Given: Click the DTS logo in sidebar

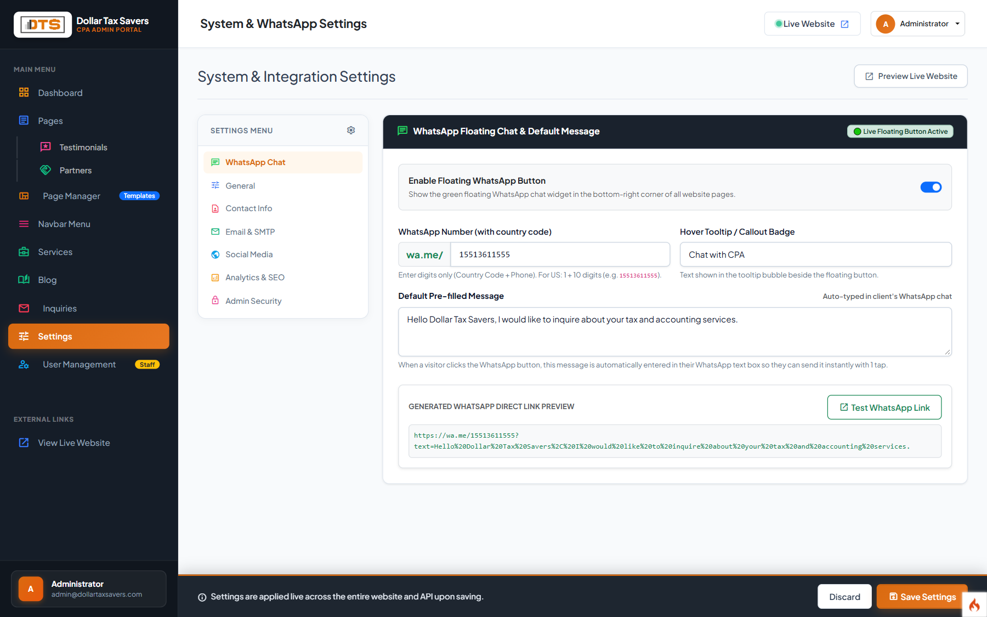Looking at the screenshot, I should click(43, 25).
